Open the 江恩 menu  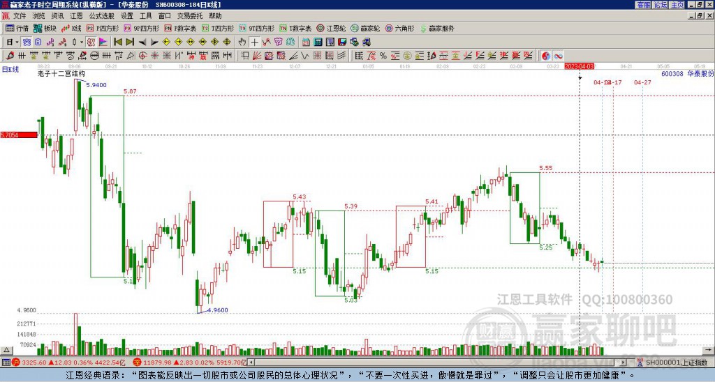(x=76, y=16)
